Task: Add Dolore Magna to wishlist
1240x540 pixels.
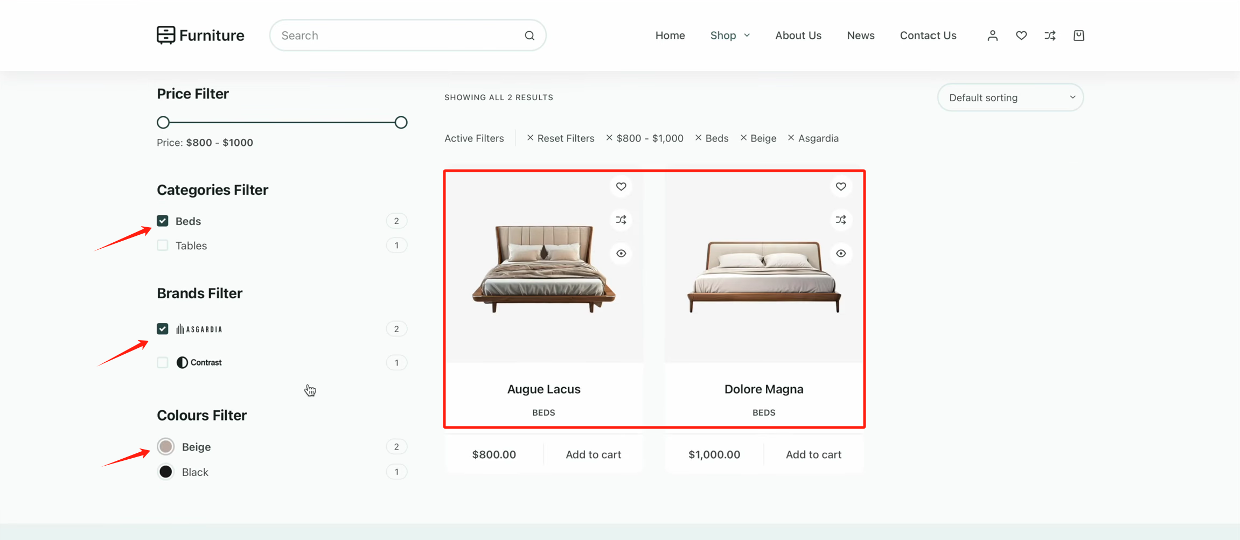Action: [x=841, y=186]
